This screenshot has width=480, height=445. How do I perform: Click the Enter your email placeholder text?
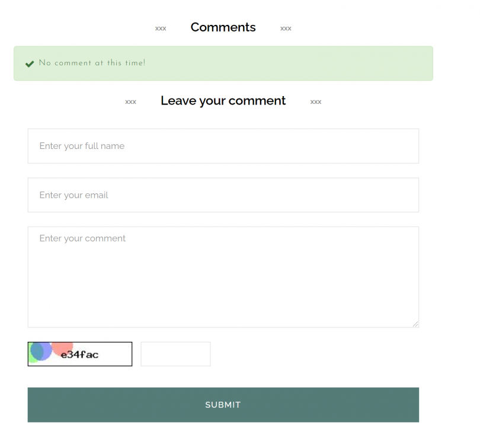73,195
